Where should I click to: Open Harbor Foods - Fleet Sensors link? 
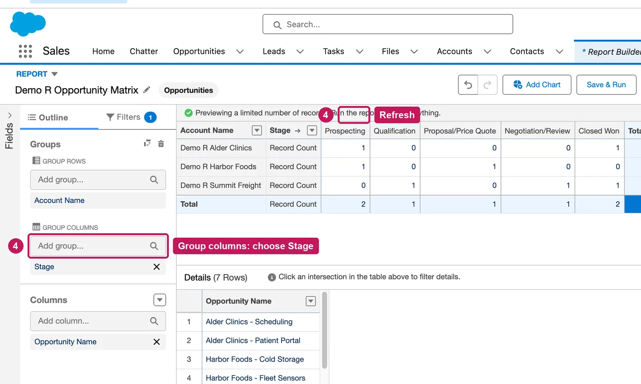(x=255, y=378)
